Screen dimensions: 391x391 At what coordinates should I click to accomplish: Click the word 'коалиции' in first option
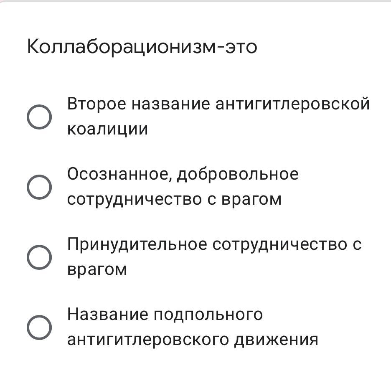(x=107, y=129)
